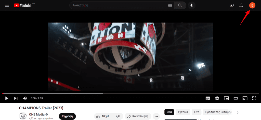
Task: Switch to theater mode
Action: pyautogui.click(x=236, y=98)
